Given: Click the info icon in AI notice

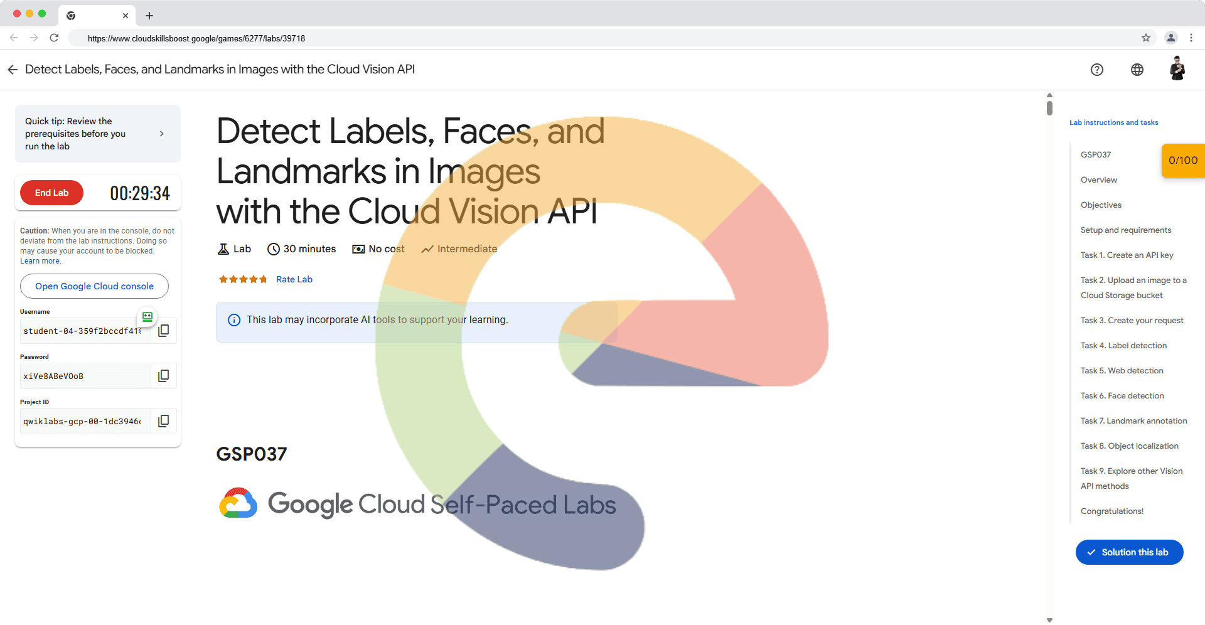Looking at the screenshot, I should click(x=234, y=320).
